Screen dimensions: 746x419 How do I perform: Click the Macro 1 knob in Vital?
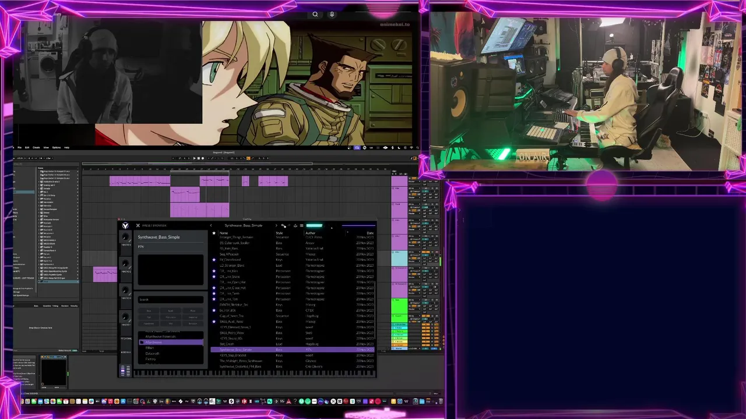[125, 236]
